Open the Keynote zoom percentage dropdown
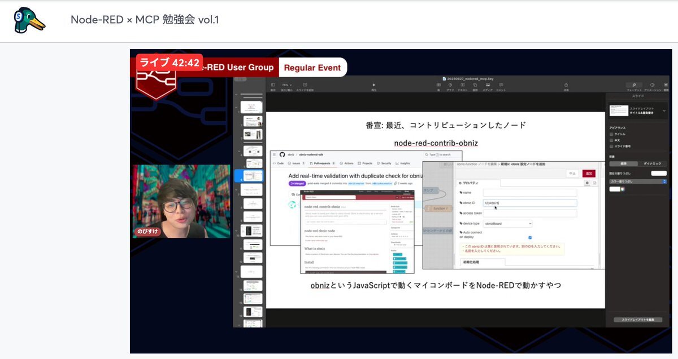The image size is (678, 359). tap(286, 85)
